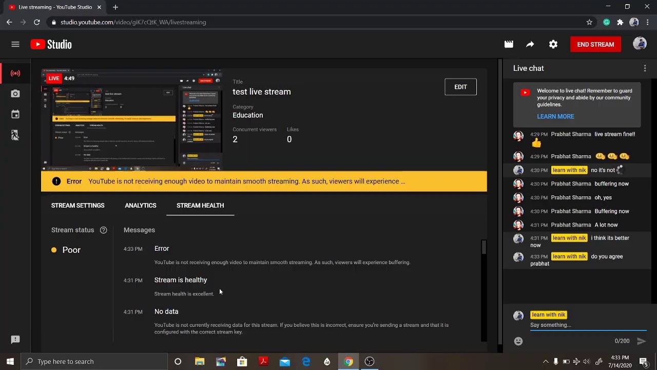Image resolution: width=657 pixels, height=370 pixels.
Task: Click the "Stream is healthy" message
Action: pyautogui.click(x=181, y=280)
